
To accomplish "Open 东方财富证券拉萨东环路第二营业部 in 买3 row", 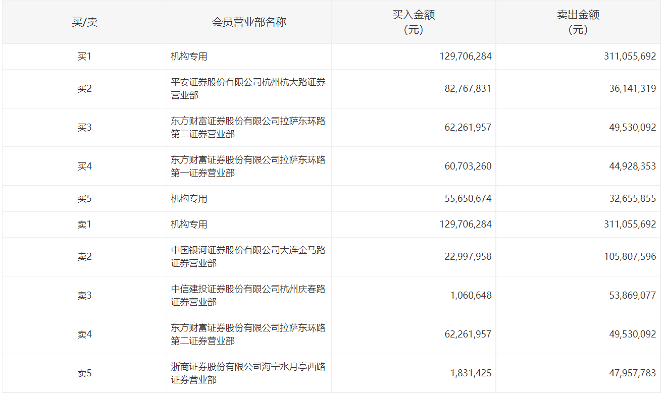I will tap(247, 128).
